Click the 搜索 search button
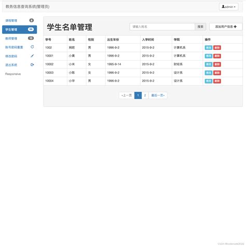The image size is (246, 246). [200, 26]
